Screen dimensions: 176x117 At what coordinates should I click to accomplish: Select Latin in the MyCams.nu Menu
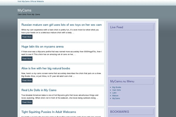(114, 93)
